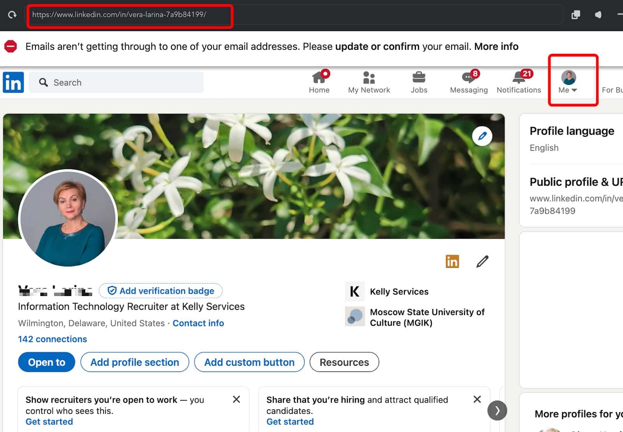The width and height of the screenshot is (623, 432).
Task: Click the Kelly Services company logo
Action: (x=354, y=291)
